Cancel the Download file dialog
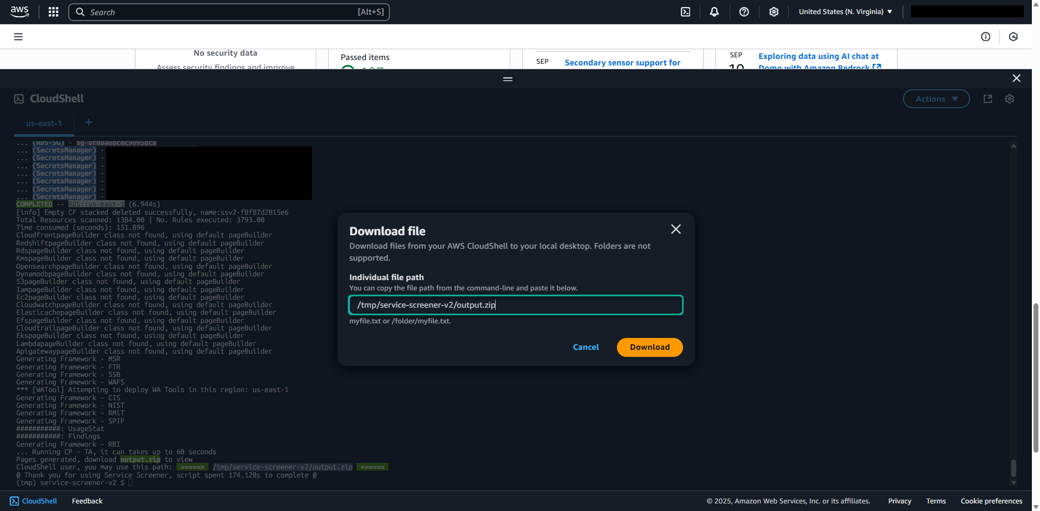This screenshot has height=511, width=1040. click(x=586, y=347)
